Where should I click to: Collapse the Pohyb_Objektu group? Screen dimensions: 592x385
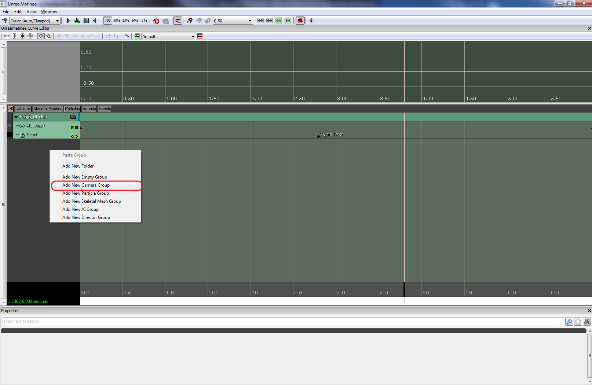[x=16, y=117]
